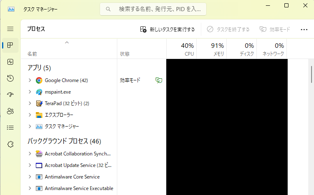Click the Acrobat Update Service icon

pos(39,165)
